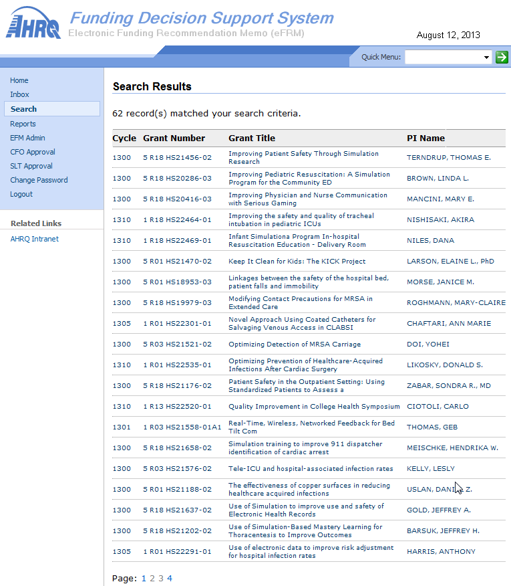Click Change Password in the sidebar
The width and height of the screenshot is (511, 586).
(x=39, y=180)
